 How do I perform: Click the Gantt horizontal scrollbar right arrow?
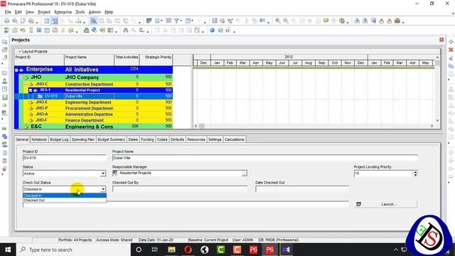[x=432, y=126]
